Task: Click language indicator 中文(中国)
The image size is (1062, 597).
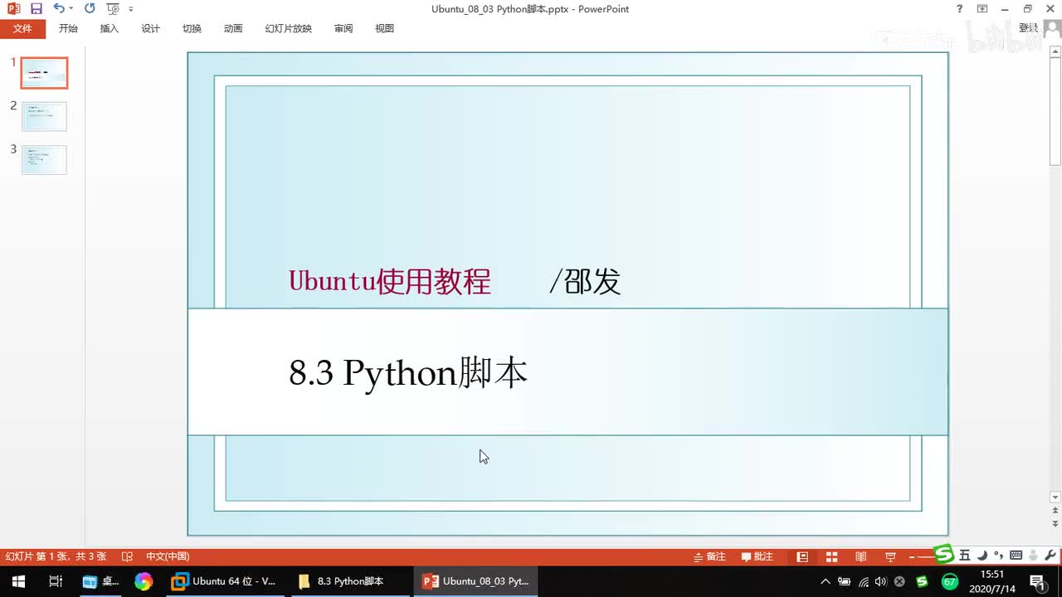Action: tap(168, 556)
